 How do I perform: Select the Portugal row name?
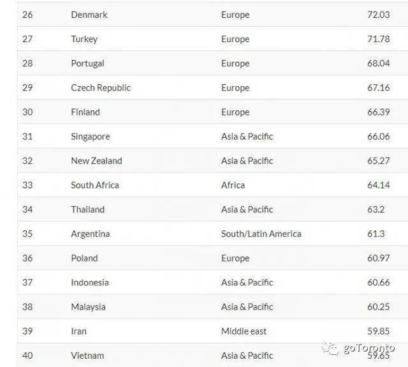[x=87, y=63]
